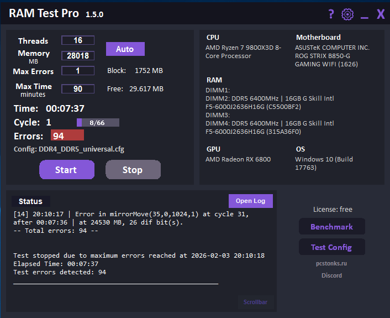Open the log file with Open Log

251,201
